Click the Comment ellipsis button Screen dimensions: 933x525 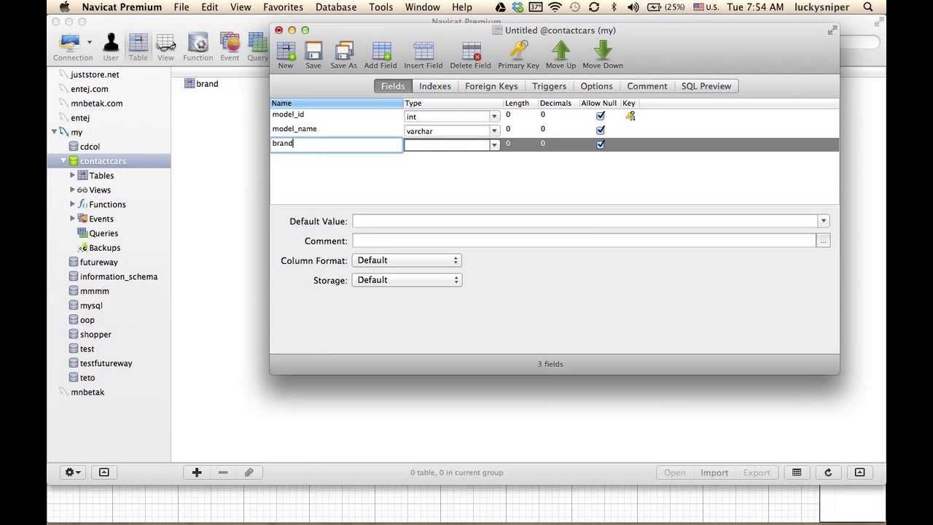click(823, 241)
